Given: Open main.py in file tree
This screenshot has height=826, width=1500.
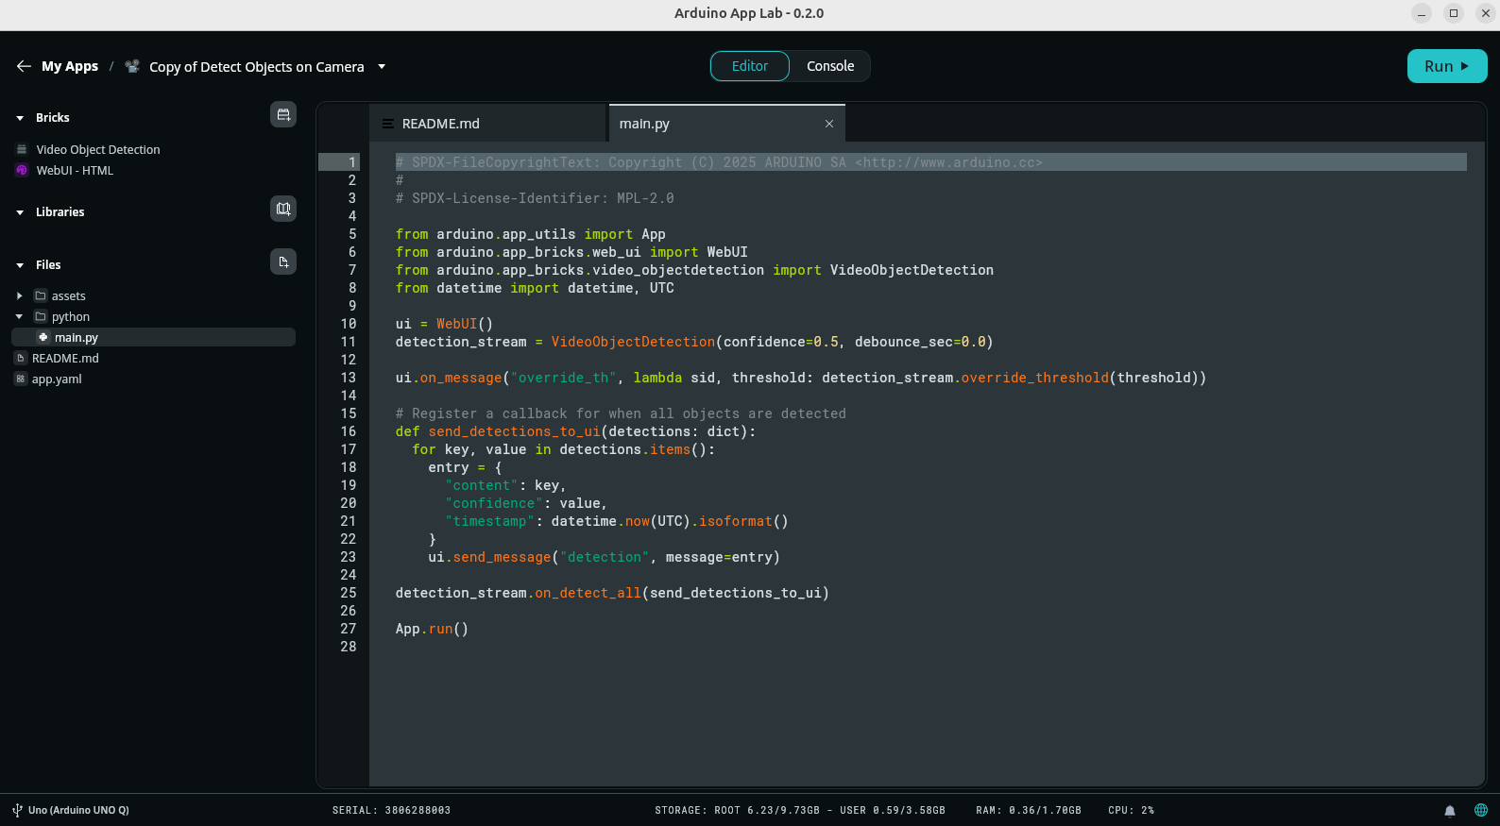Looking at the screenshot, I should (x=153, y=338).
